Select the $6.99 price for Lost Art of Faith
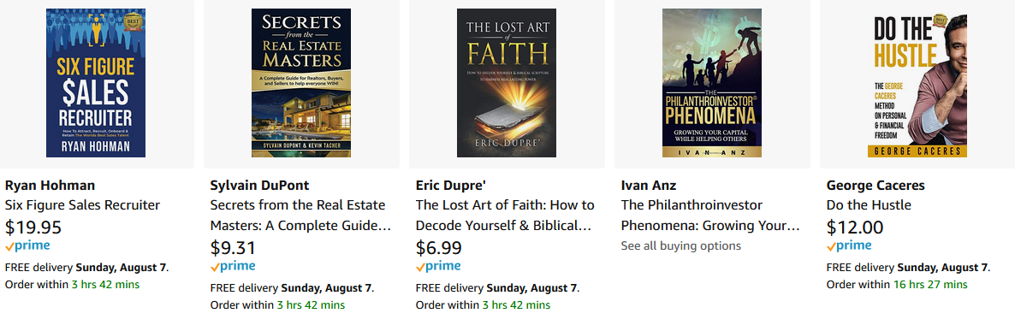Screen dimensions: 1015x331 point(437,247)
